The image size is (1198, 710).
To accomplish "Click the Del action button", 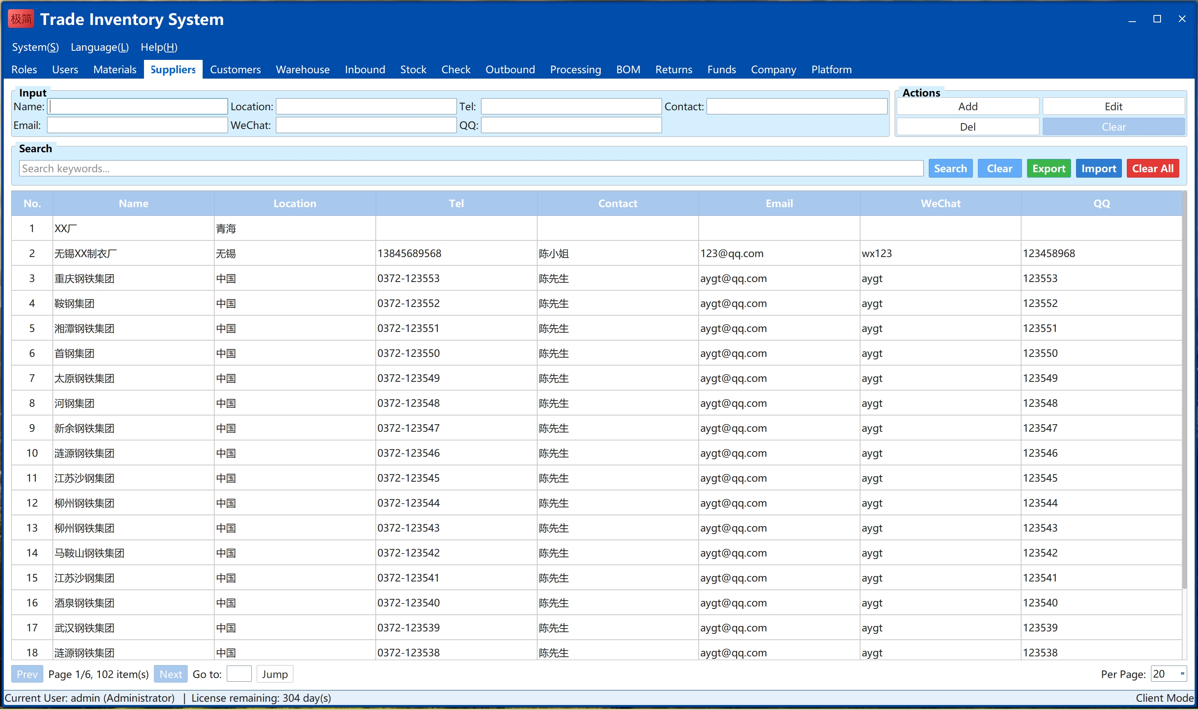I will 968,127.
